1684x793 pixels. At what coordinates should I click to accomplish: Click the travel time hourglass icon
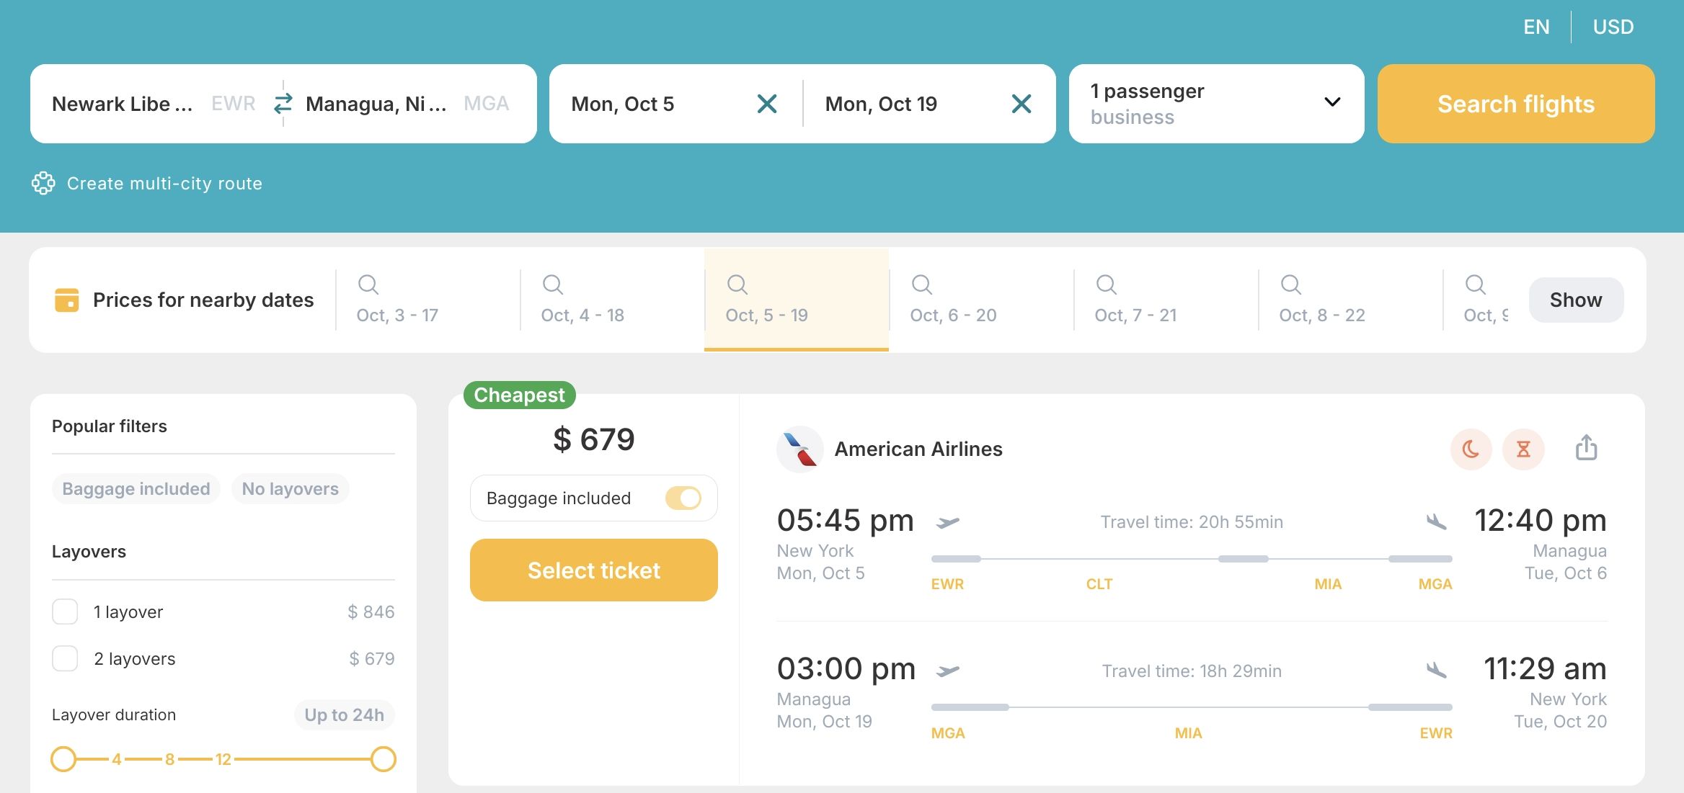click(1524, 449)
